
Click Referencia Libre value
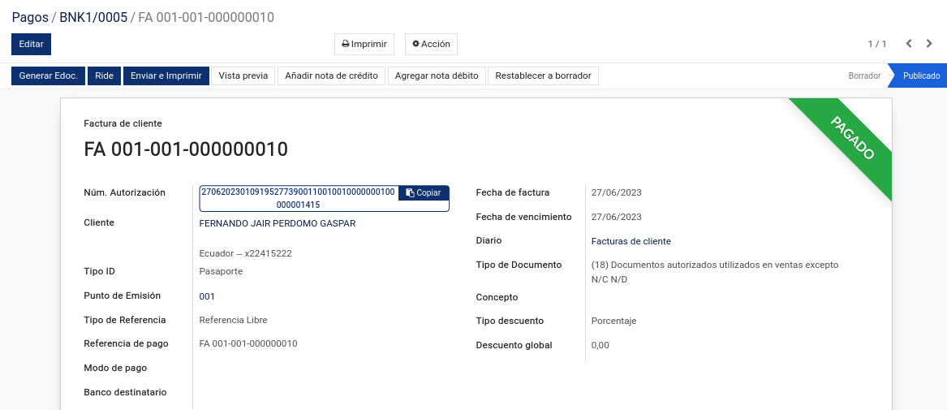click(233, 320)
